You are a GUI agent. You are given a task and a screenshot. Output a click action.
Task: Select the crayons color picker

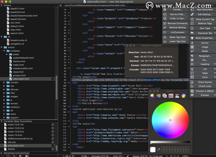[x=177, y=95]
